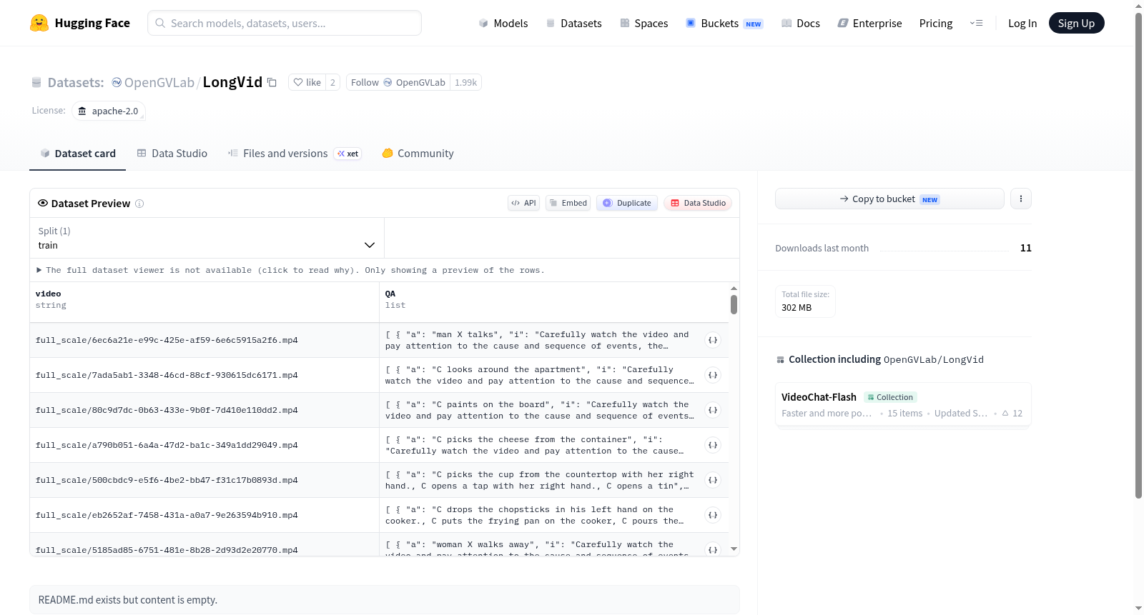
Task: Select the Dataset card tab
Action: [78, 154]
